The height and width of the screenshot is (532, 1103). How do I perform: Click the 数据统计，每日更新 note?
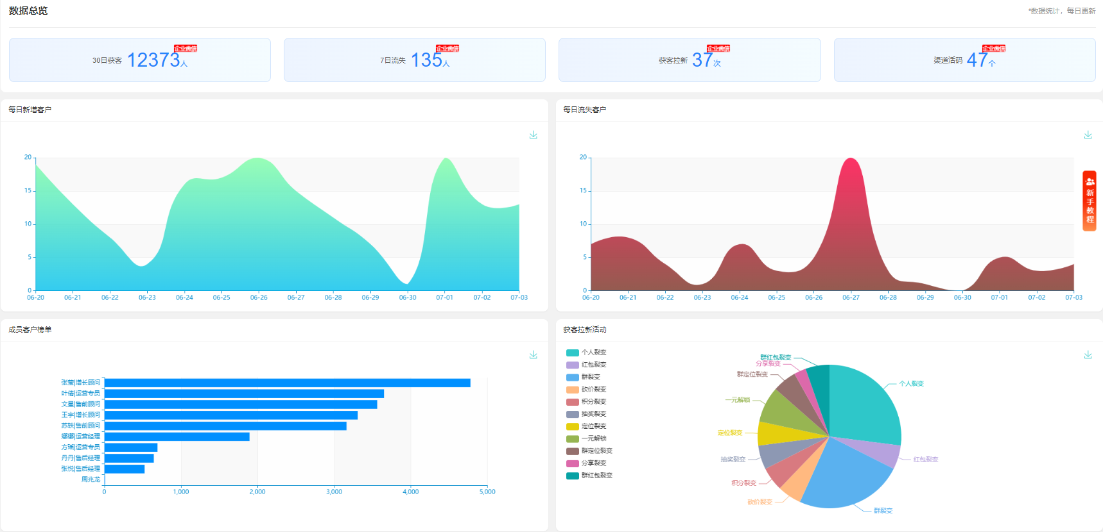coord(1062,11)
